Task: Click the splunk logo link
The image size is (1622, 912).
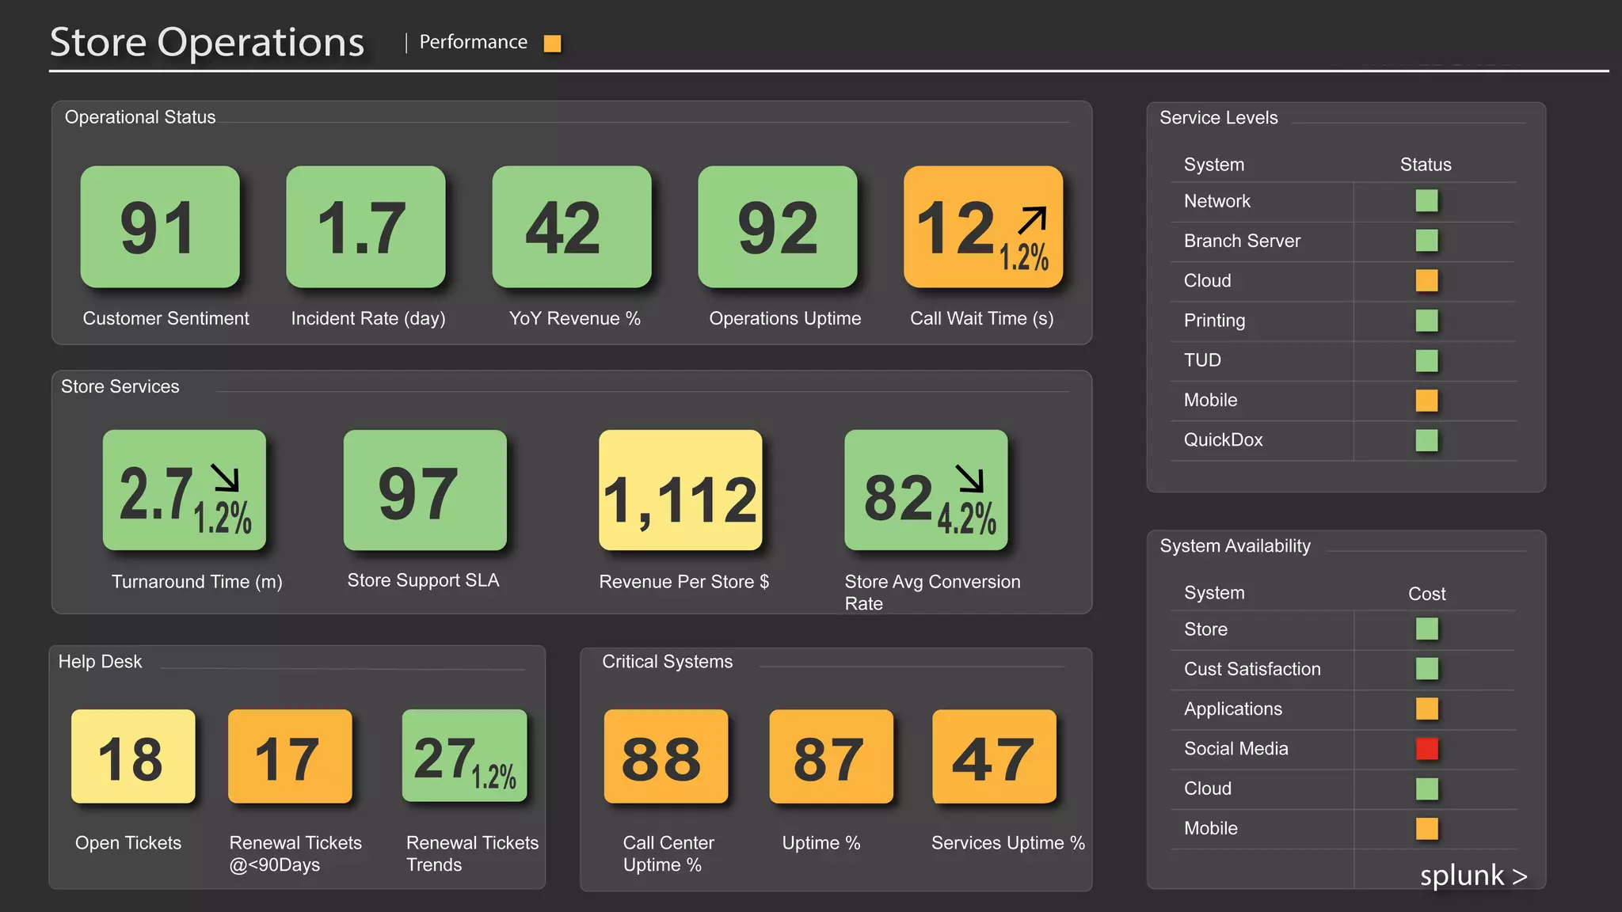Action: [1472, 876]
